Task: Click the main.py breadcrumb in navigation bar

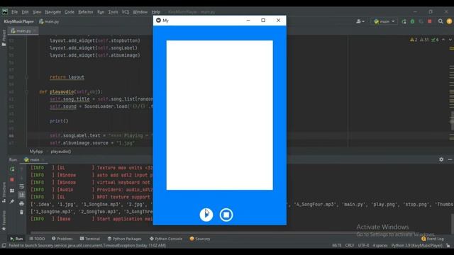Action: 49,21
